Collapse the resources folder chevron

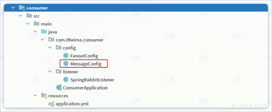pyautogui.click(x=35, y=96)
